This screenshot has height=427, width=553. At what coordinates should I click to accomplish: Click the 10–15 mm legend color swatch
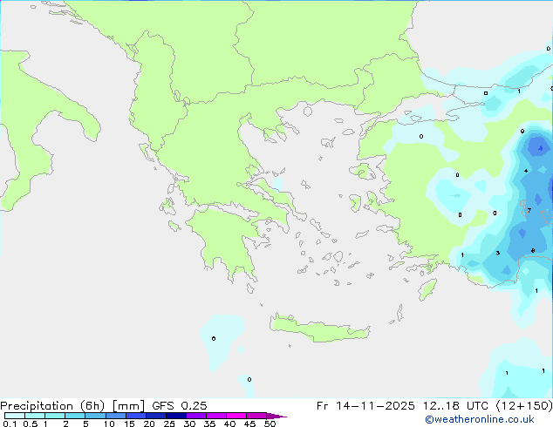click(x=115, y=416)
